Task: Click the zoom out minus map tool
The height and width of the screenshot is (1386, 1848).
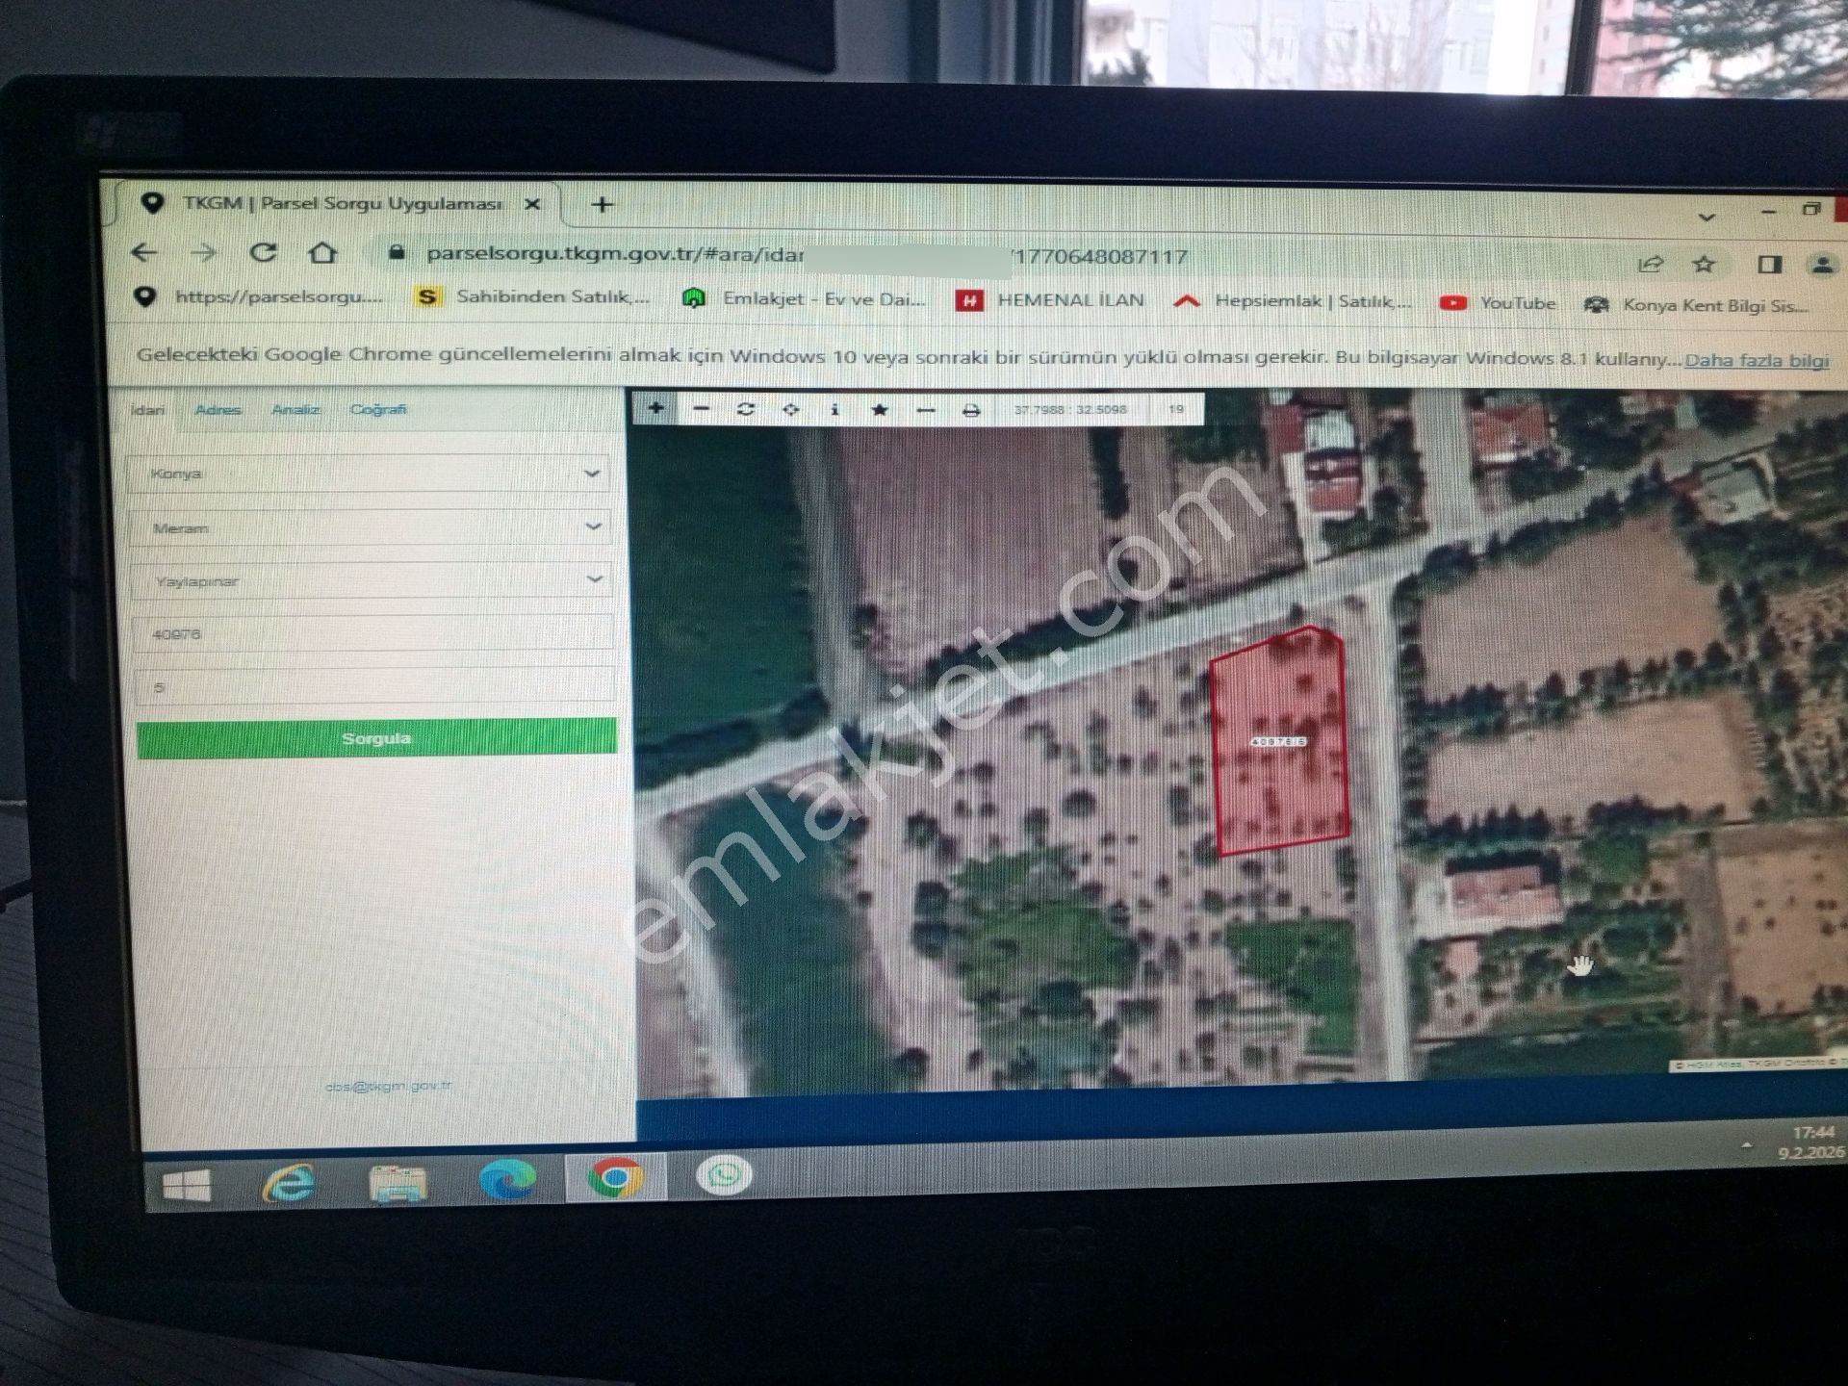Action: click(x=701, y=409)
